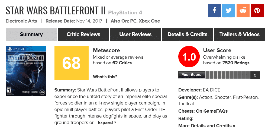Click the Reddit share icon

point(243,11)
